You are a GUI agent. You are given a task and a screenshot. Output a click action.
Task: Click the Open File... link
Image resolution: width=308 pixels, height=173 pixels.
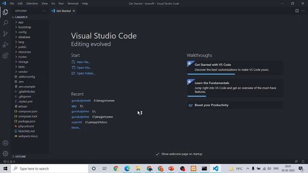click(84, 68)
